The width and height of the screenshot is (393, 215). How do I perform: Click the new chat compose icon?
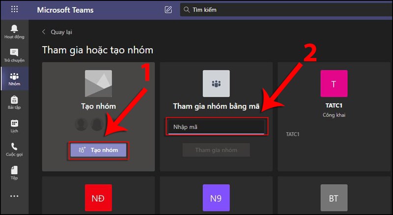[x=168, y=9]
